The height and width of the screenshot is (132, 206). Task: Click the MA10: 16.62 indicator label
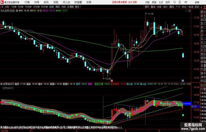tap(36, 11)
